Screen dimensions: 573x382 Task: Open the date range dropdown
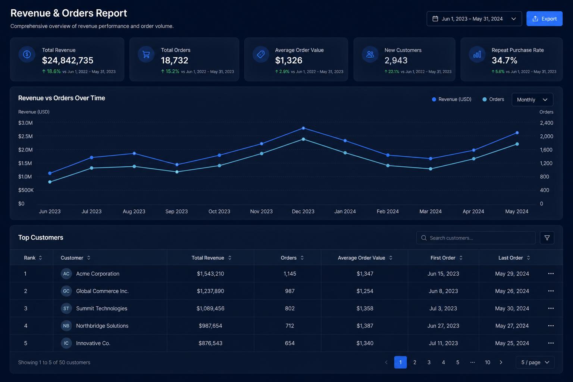(x=474, y=19)
